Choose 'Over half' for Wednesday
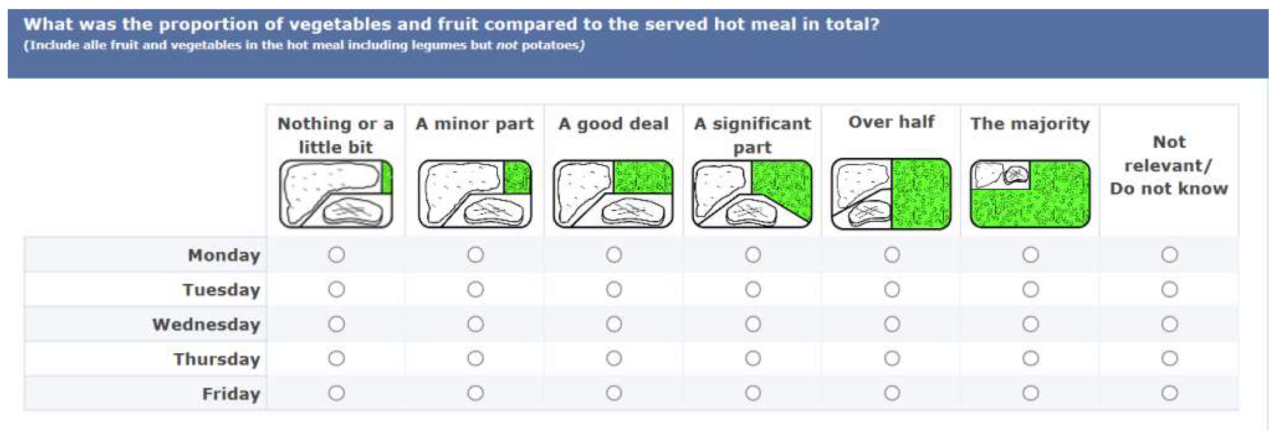This screenshot has width=1276, height=437. click(892, 324)
